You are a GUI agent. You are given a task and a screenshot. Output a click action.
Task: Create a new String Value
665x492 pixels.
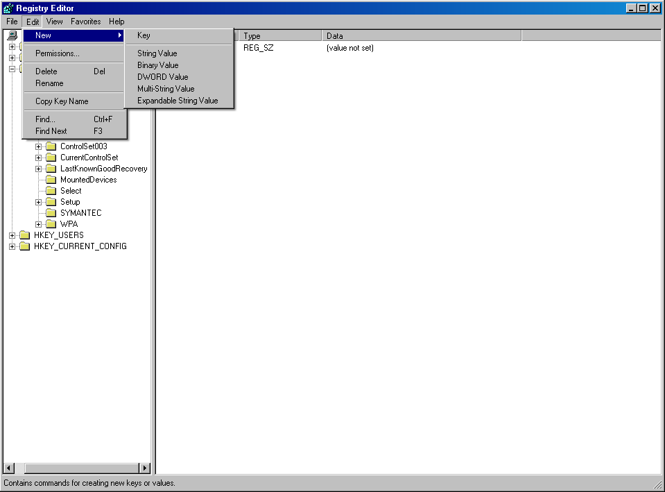[x=179, y=53]
